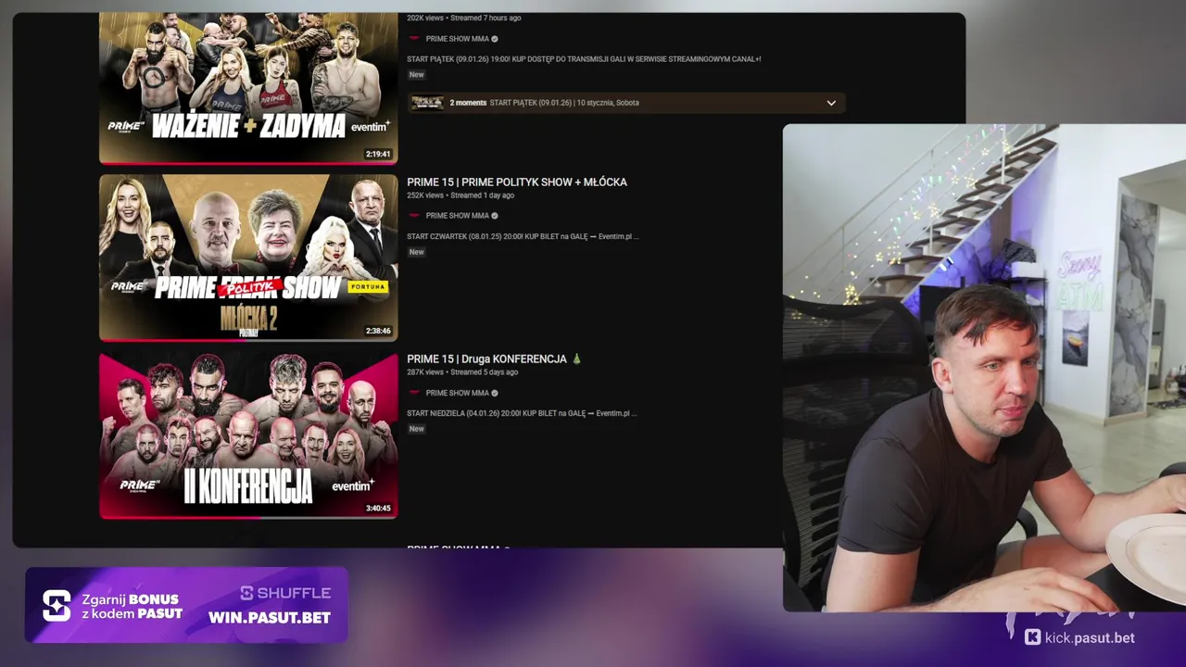Click the 3:40:45 duration badge
Screen dimensions: 1186x667
378,509
